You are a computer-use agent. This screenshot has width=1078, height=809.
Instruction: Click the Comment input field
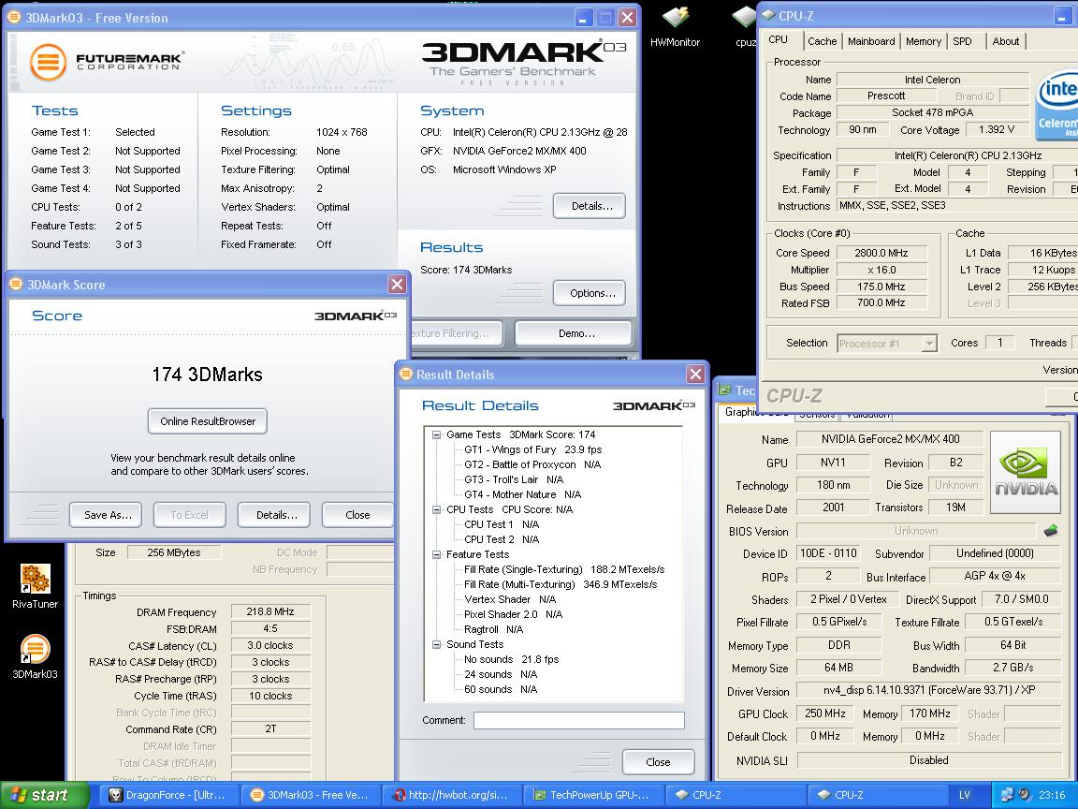pyautogui.click(x=579, y=720)
